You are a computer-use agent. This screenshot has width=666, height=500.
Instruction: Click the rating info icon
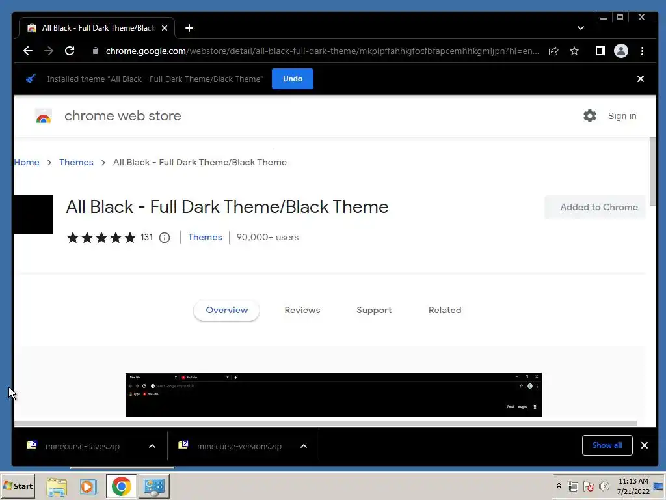pyautogui.click(x=165, y=238)
